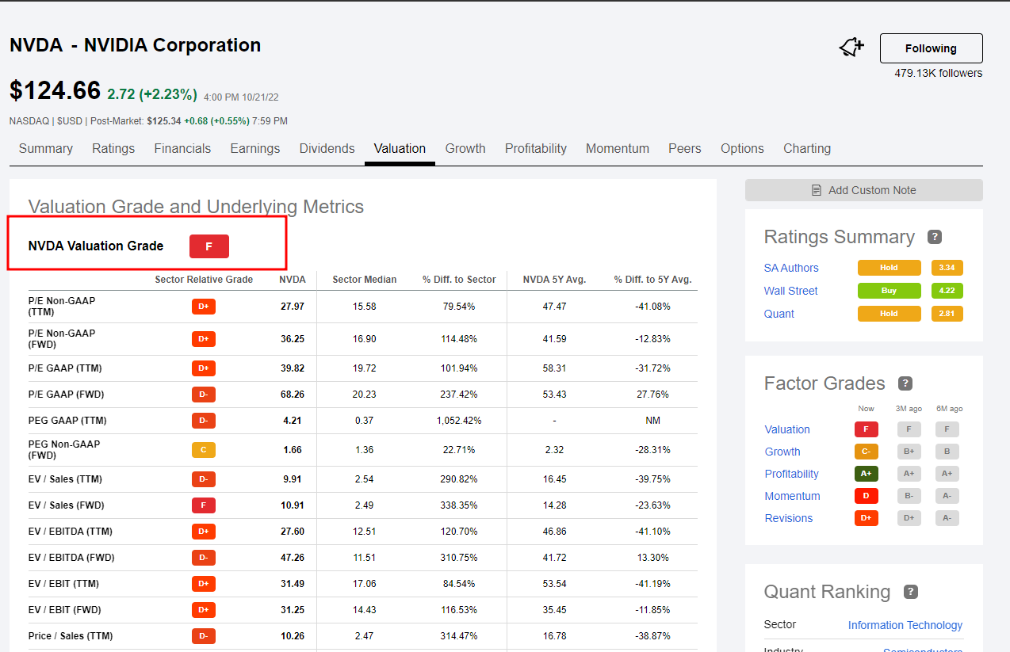
Task: Open Ratings Summary help question mark
Action: tap(935, 237)
